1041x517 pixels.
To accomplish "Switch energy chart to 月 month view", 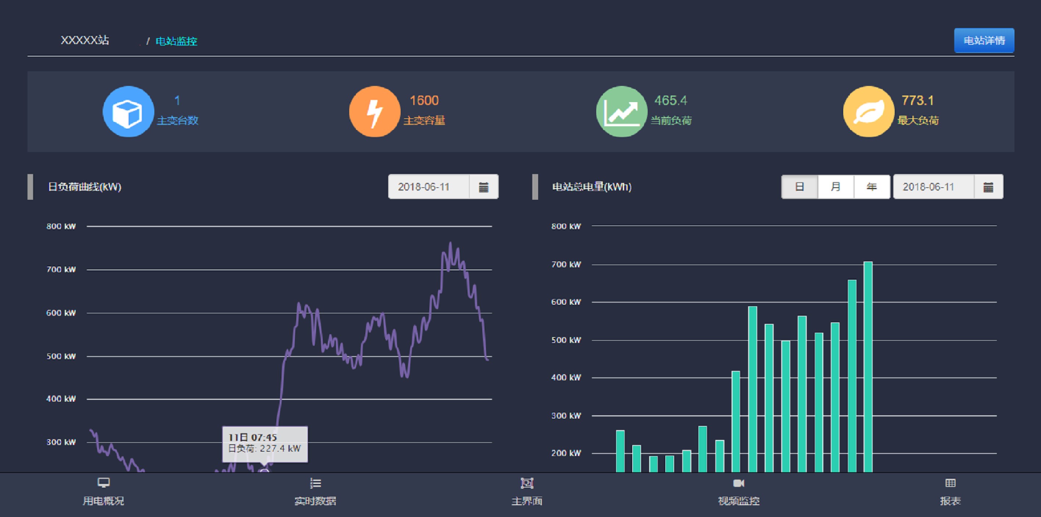I will click(835, 187).
